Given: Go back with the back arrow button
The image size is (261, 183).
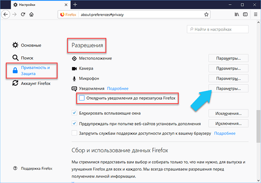Looking at the screenshot, I should click(6, 15).
